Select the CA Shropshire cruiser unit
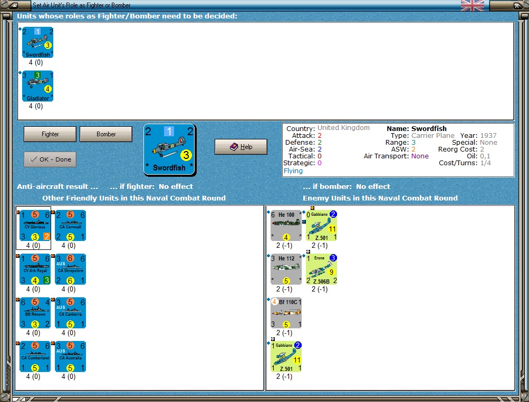 click(x=70, y=269)
